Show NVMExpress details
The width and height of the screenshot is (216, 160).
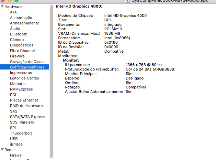pyautogui.click(x=21, y=89)
